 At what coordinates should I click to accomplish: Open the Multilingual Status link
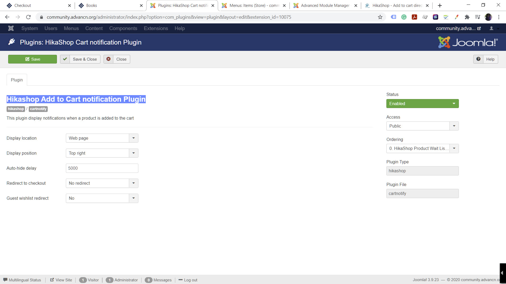click(x=22, y=280)
